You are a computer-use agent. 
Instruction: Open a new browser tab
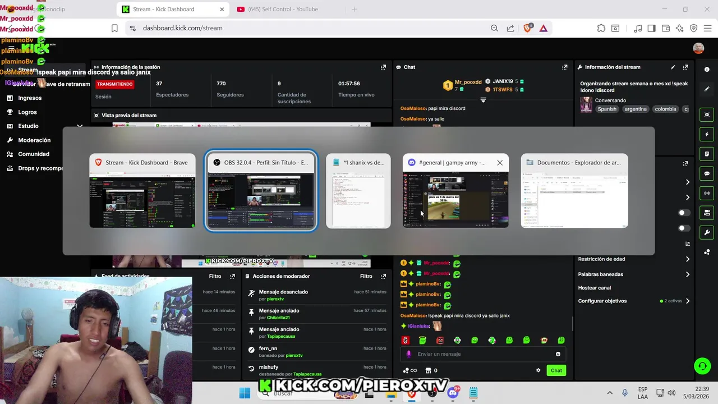pos(354,9)
